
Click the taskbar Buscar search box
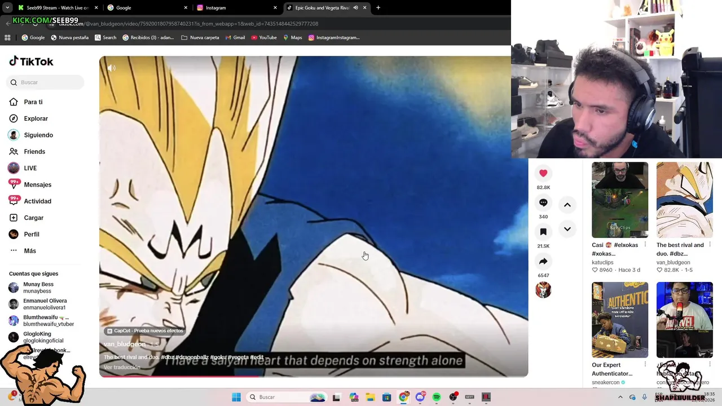tap(287, 397)
